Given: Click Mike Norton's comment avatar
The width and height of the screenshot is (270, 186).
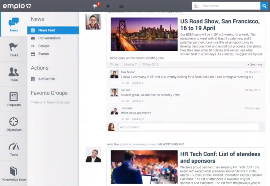Looking at the screenshot, I should tap(114, 74).
